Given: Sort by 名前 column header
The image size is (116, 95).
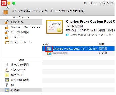Looking at the screenshot, I should 46,44.
